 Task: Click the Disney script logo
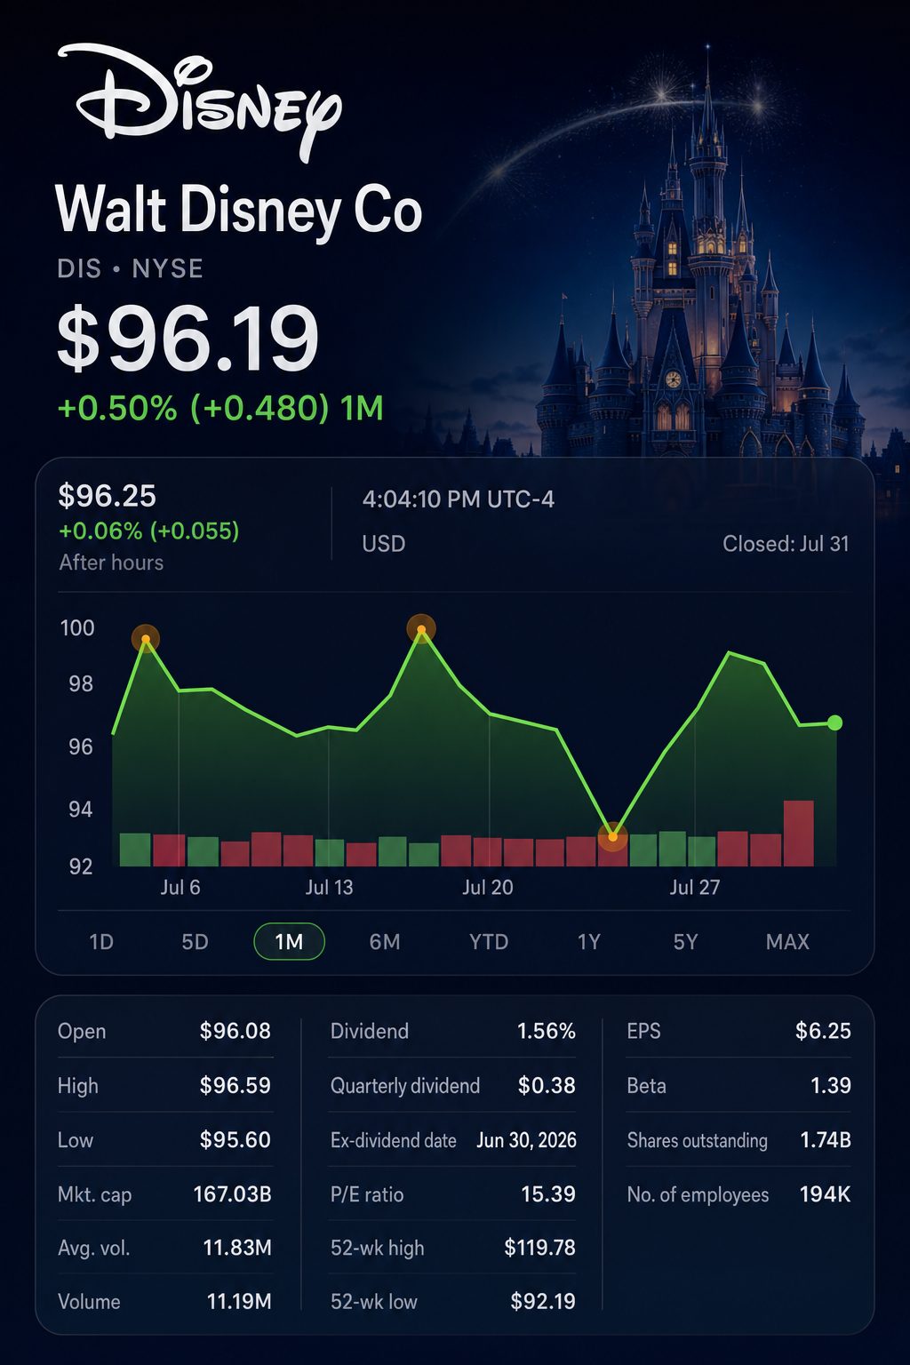[x=200, y=102]
